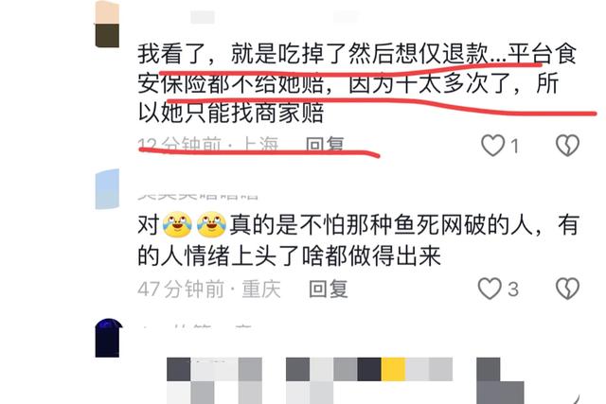The image size is (606, 404).
Task: Open the light blue avatar's profile
Action: click(x=107, y=189)
